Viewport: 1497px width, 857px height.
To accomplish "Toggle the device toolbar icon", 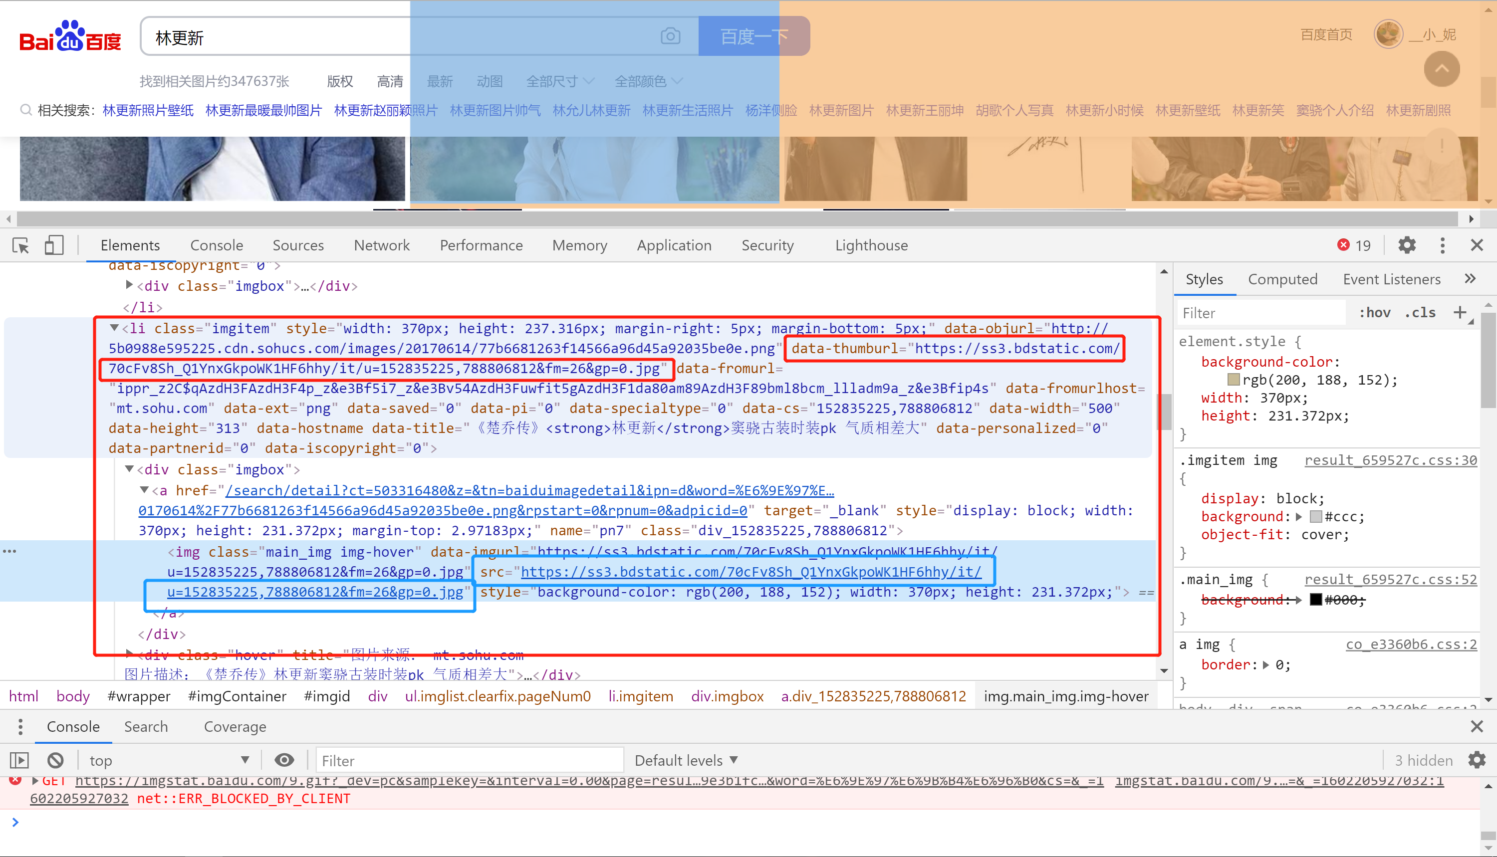I will click(53, 245).
